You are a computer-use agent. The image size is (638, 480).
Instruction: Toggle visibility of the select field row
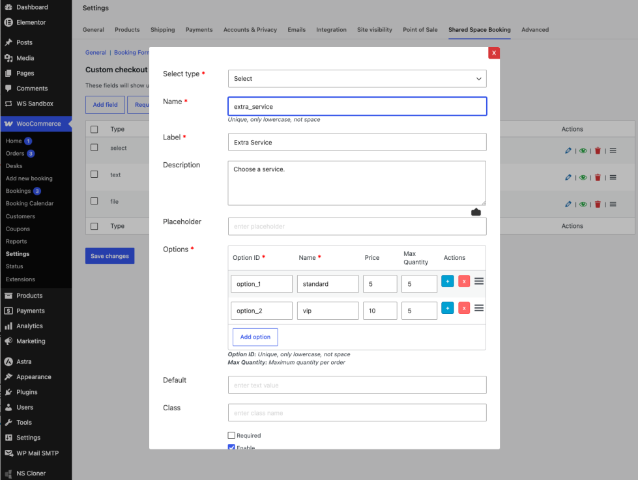[583, 150]
